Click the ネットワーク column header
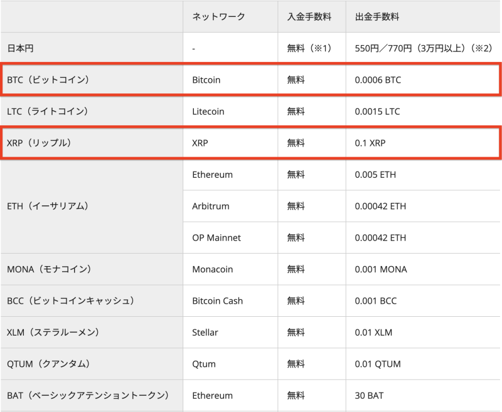 coord(218,17)
